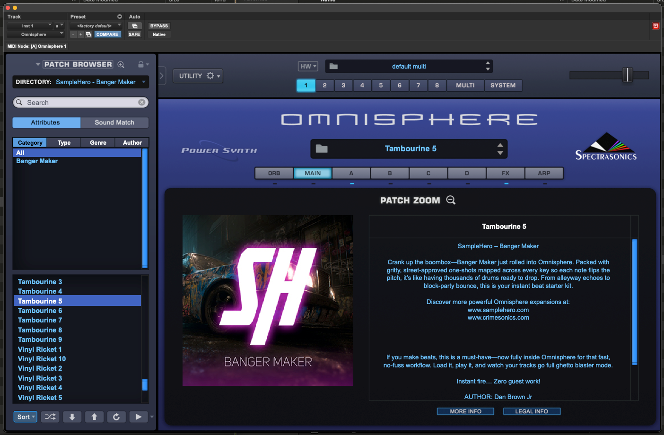Click the search magnifier icon
This screenshot has height=435, width=664.
[x=19, y=102]
